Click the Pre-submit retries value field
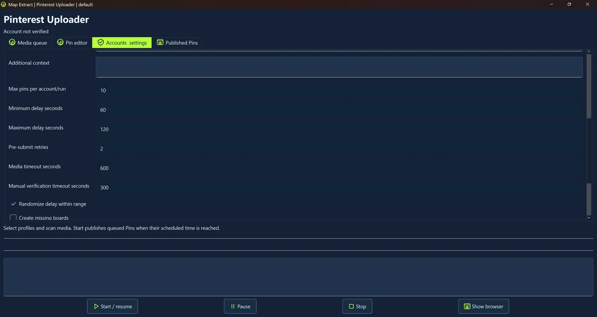This screenshot has height=317, width=597. click(x=339, y=148)
